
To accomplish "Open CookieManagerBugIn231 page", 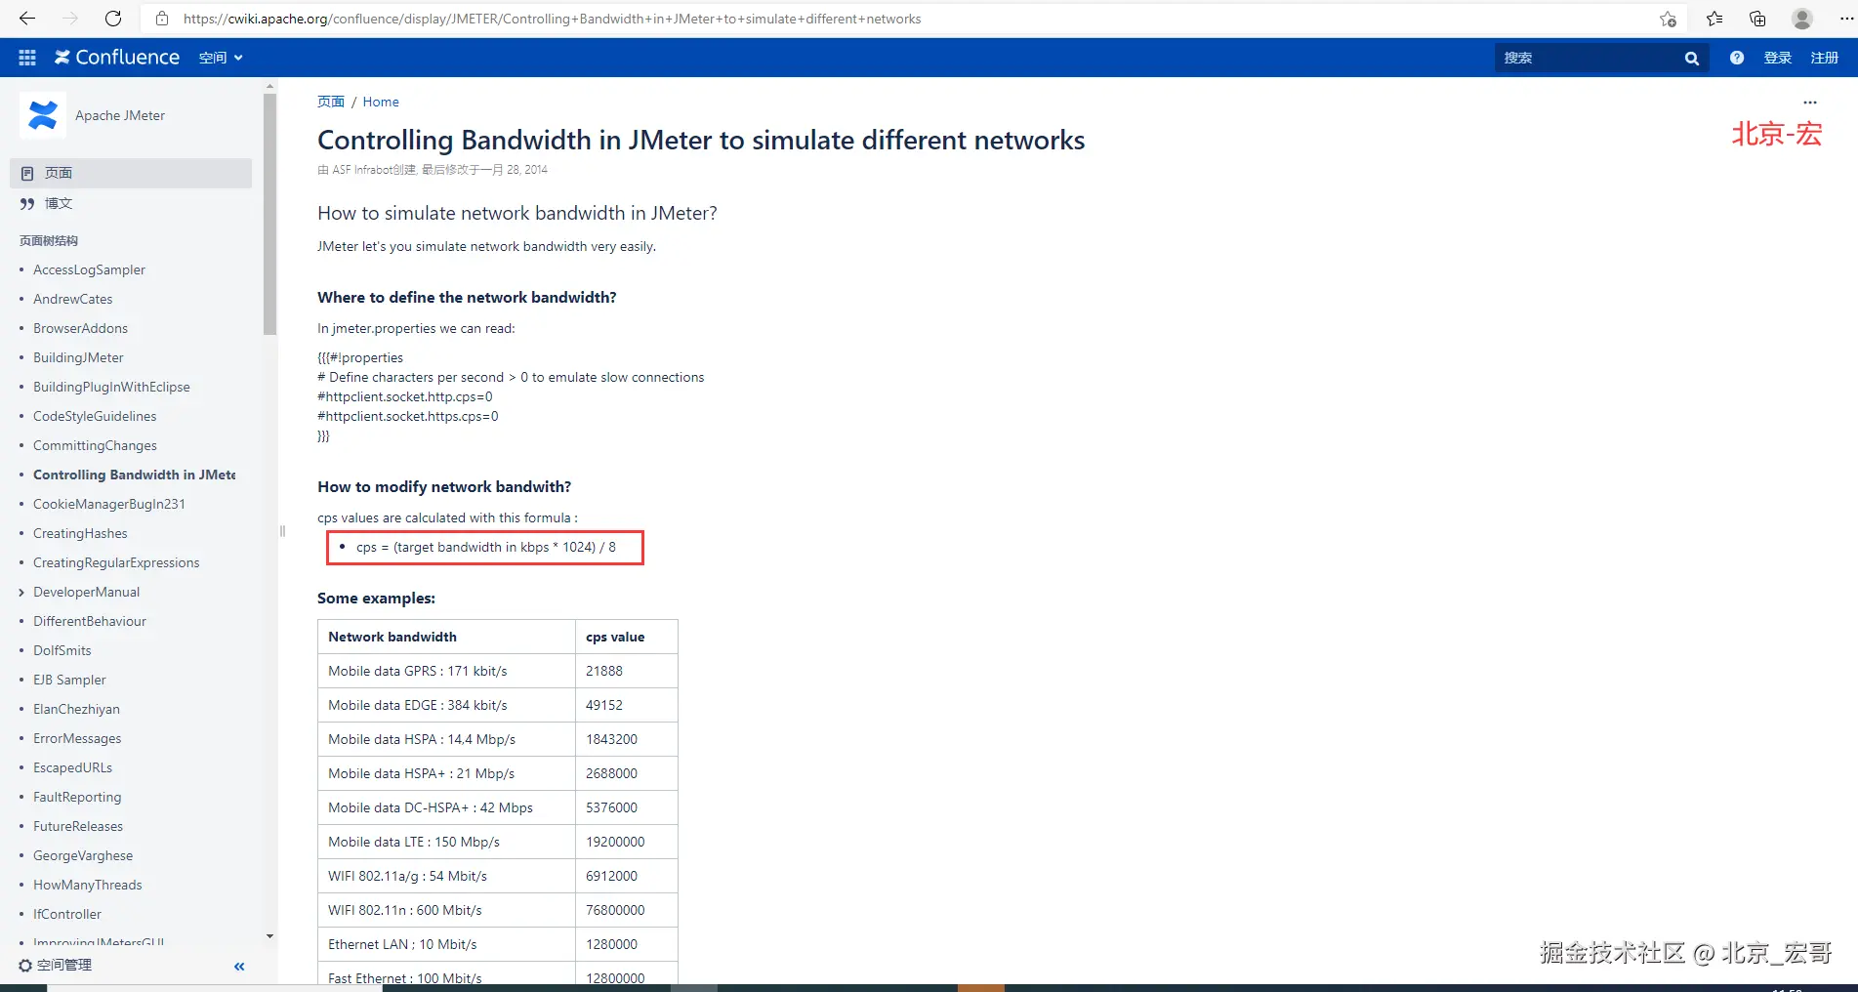I will tap(109, 504).
